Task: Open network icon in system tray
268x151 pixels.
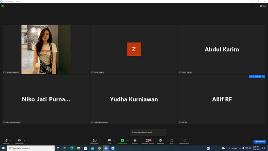Action: [247, 148]
